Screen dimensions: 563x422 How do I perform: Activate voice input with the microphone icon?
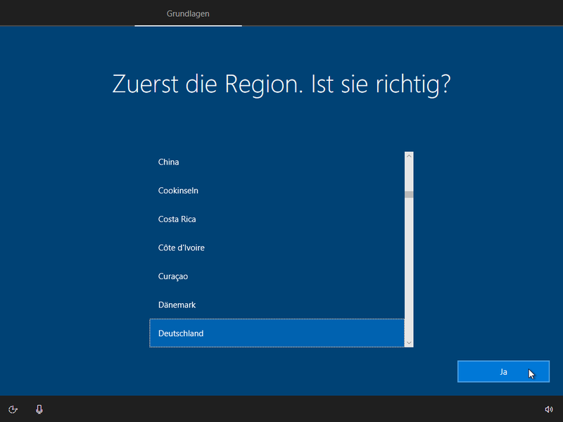pos(38,409)
